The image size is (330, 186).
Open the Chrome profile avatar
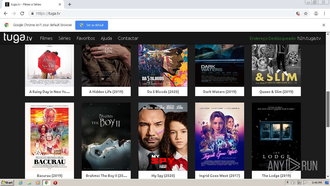(x=316, y=13)
